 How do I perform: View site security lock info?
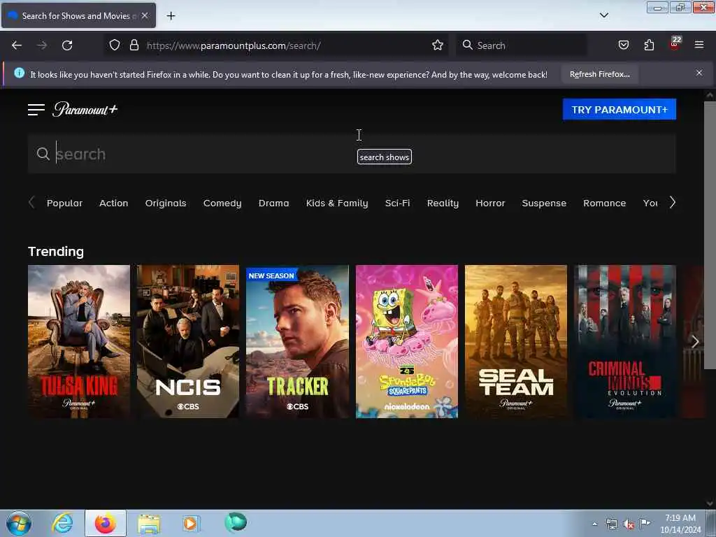tap(134, 45)
